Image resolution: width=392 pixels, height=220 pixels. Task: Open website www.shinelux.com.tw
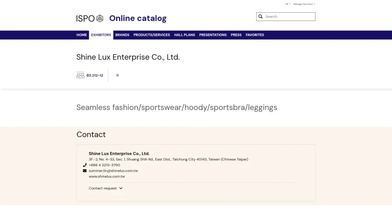pyautogui.click(x=107, y=176)
